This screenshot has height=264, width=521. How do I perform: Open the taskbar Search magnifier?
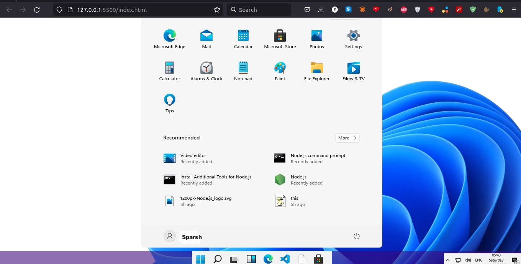tap(218, 259)
